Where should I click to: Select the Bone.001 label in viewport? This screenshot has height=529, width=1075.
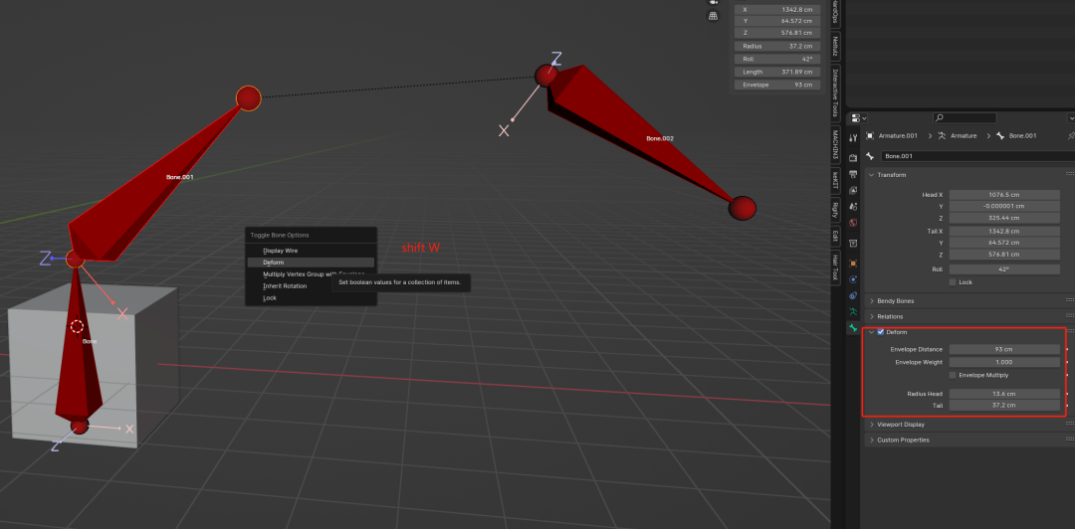179,177
